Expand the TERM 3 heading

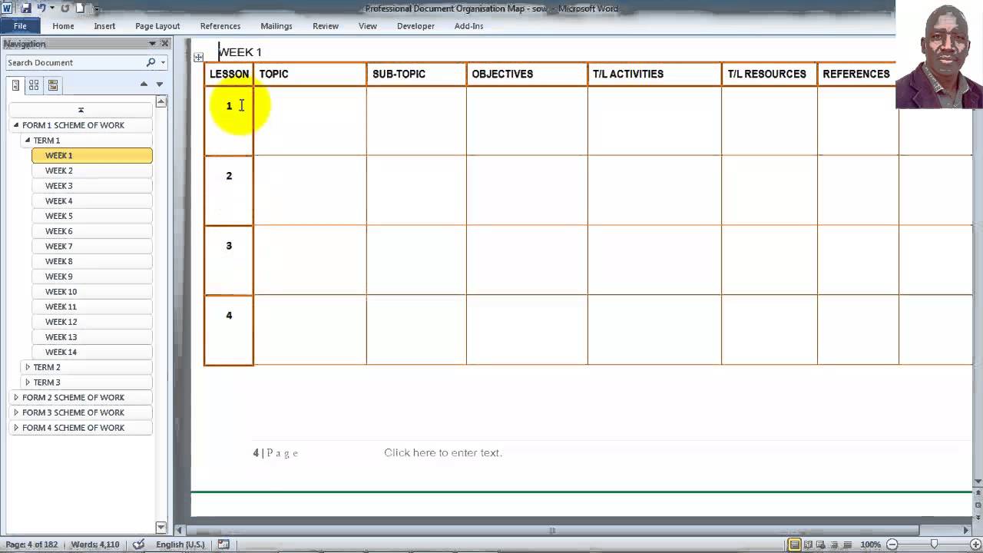coord(28,382)
